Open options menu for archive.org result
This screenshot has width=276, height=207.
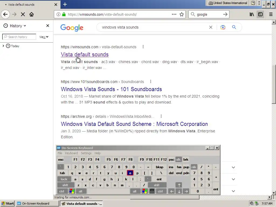click(161, 116)
